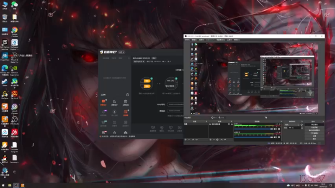Enable Studio Mode in OBS controls
335x188 pixels.
[314, 133]
